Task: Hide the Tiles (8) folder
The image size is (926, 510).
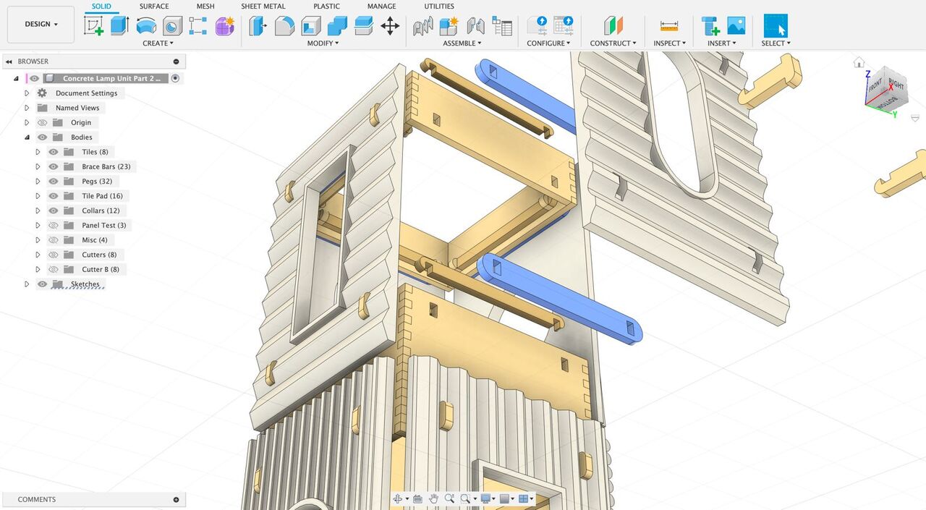Action: [54, 152]
